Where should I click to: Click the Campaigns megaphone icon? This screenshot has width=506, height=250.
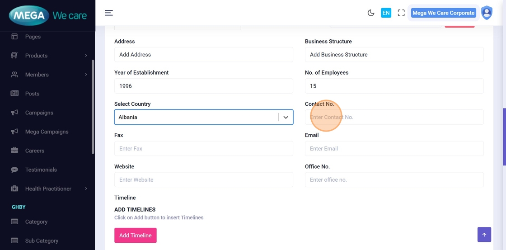point(14,113)
